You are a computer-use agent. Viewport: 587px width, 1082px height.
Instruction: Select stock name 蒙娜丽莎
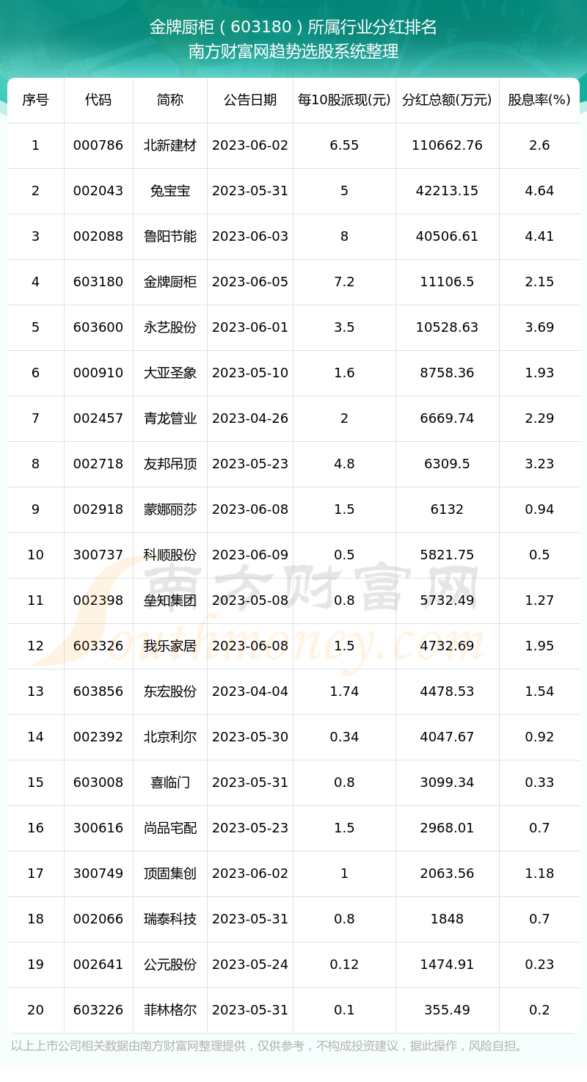170,509
